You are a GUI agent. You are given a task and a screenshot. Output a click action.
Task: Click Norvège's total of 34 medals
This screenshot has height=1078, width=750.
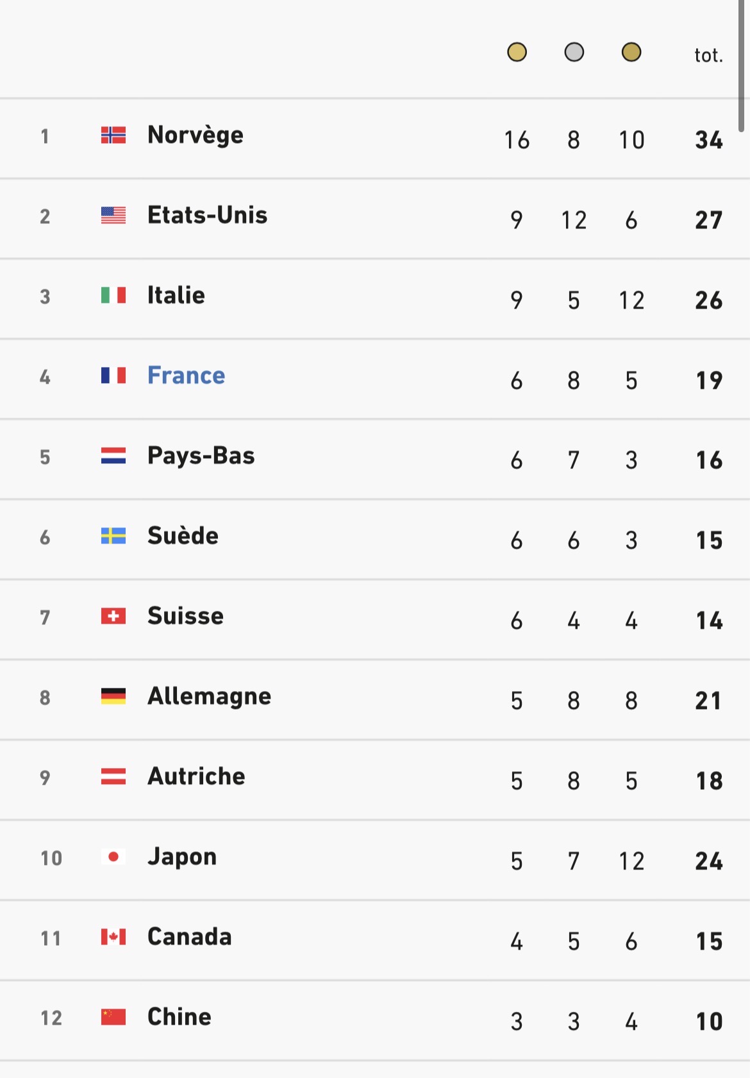coord(709,140)
